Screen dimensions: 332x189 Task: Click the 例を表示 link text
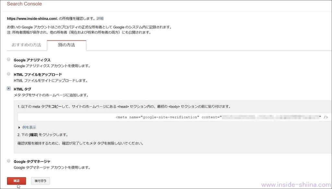pos(29,127)
